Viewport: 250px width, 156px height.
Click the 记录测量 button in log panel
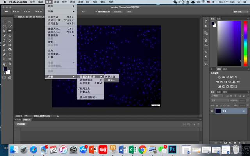(21, 124)
